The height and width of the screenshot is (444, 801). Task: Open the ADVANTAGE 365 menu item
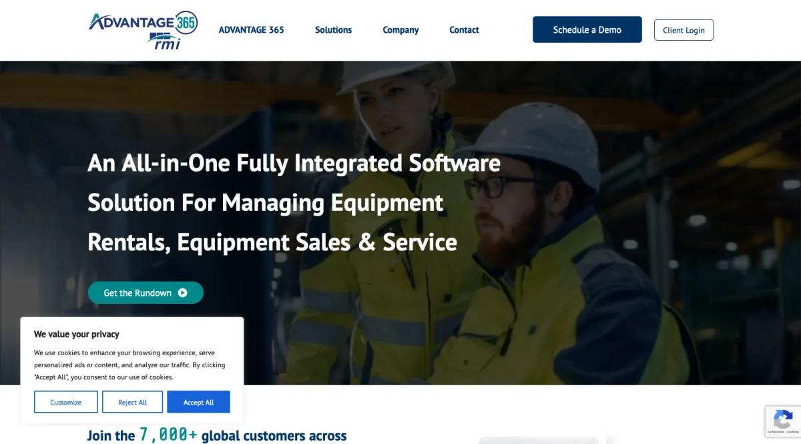click(251, 30)
